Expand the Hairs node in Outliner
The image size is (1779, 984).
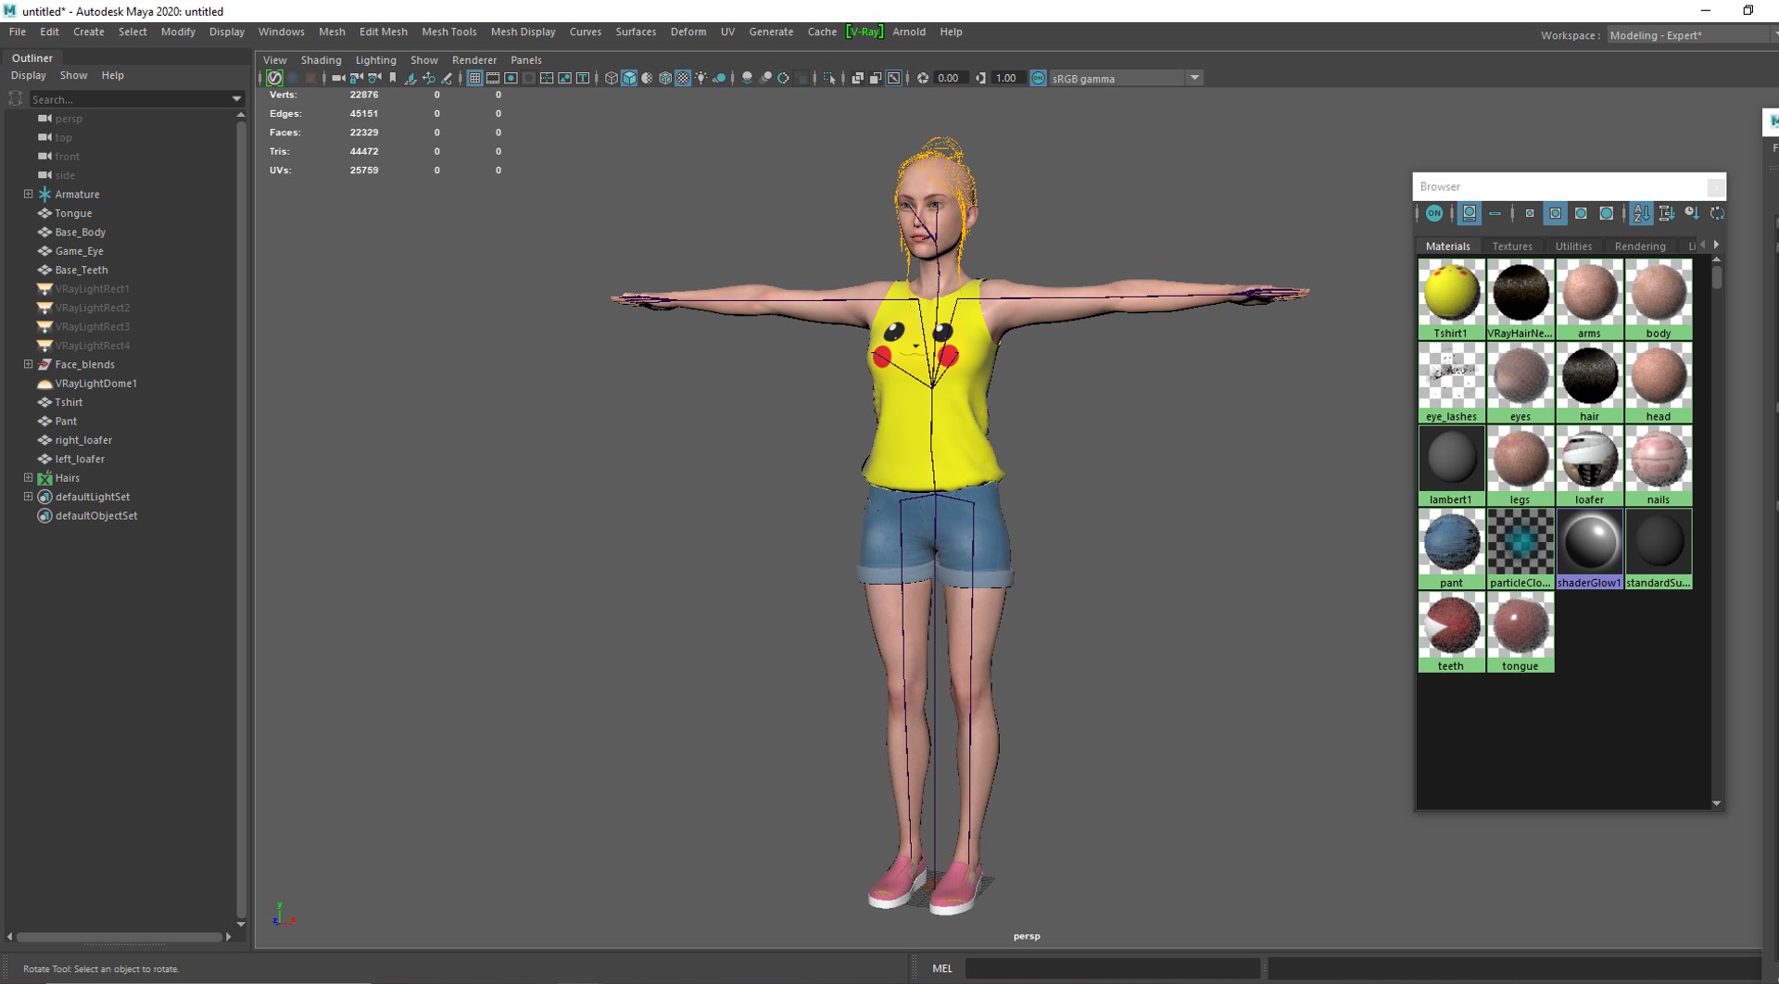(29, 477)
